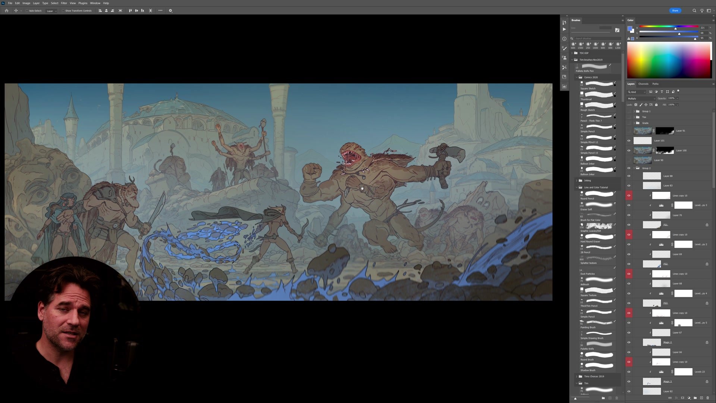Image resolution: width=716 pixels, height=403 pixels.
Task: Click Align top edges icon
Action: pyautogui.click(x=130, y=10)
